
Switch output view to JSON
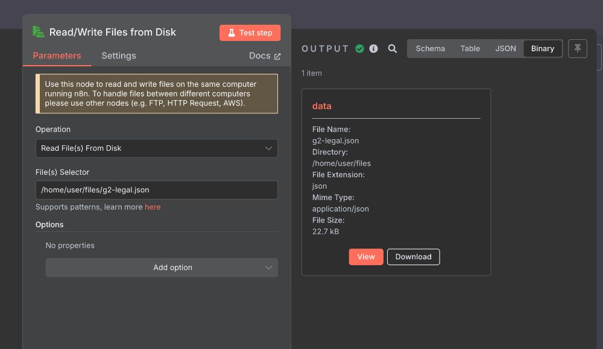point(505,48)
